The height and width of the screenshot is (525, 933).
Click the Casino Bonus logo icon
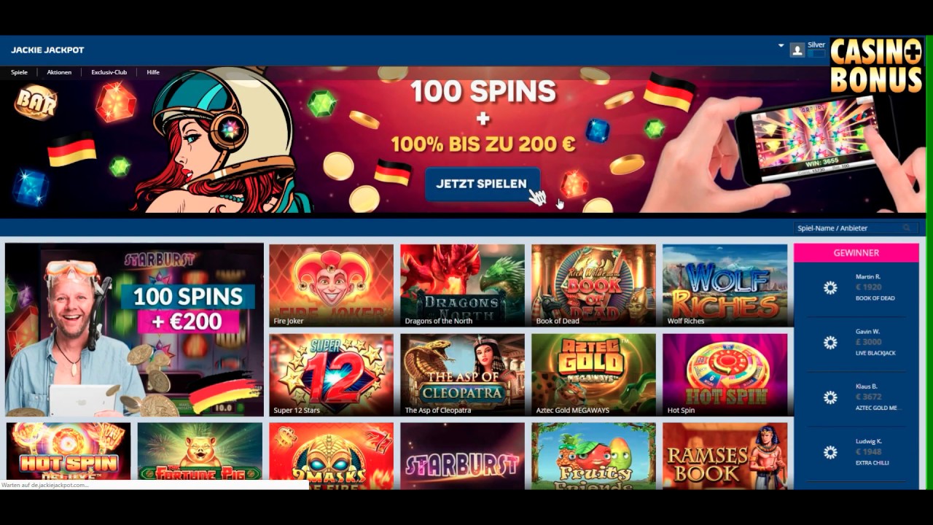[x=876, y=66]
